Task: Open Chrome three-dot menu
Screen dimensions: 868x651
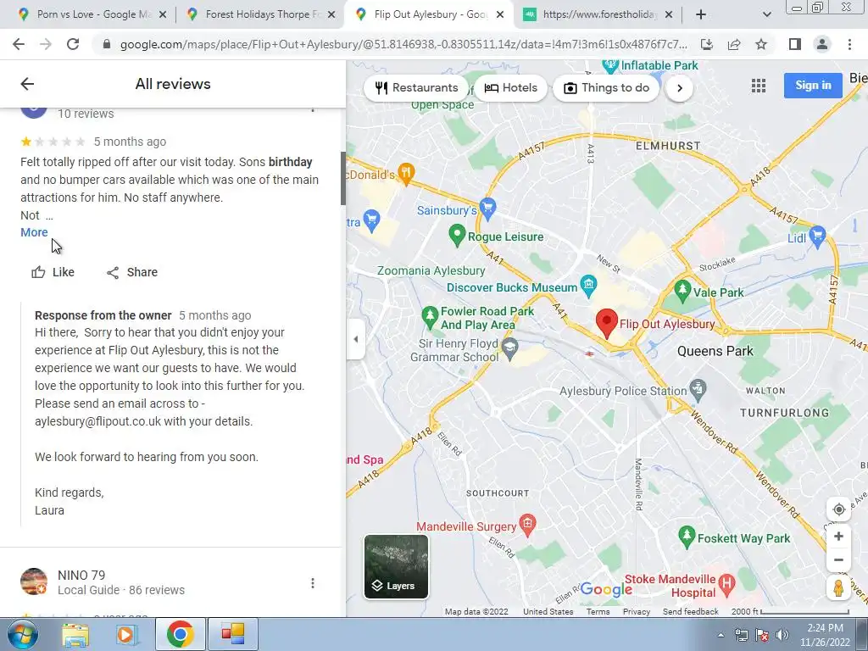Action: [849, 44]
